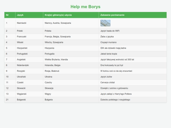Screen dimensions: 171x128
Task: Click 'Język fałszywej wolności od 300 lat'
Action: 117,59
